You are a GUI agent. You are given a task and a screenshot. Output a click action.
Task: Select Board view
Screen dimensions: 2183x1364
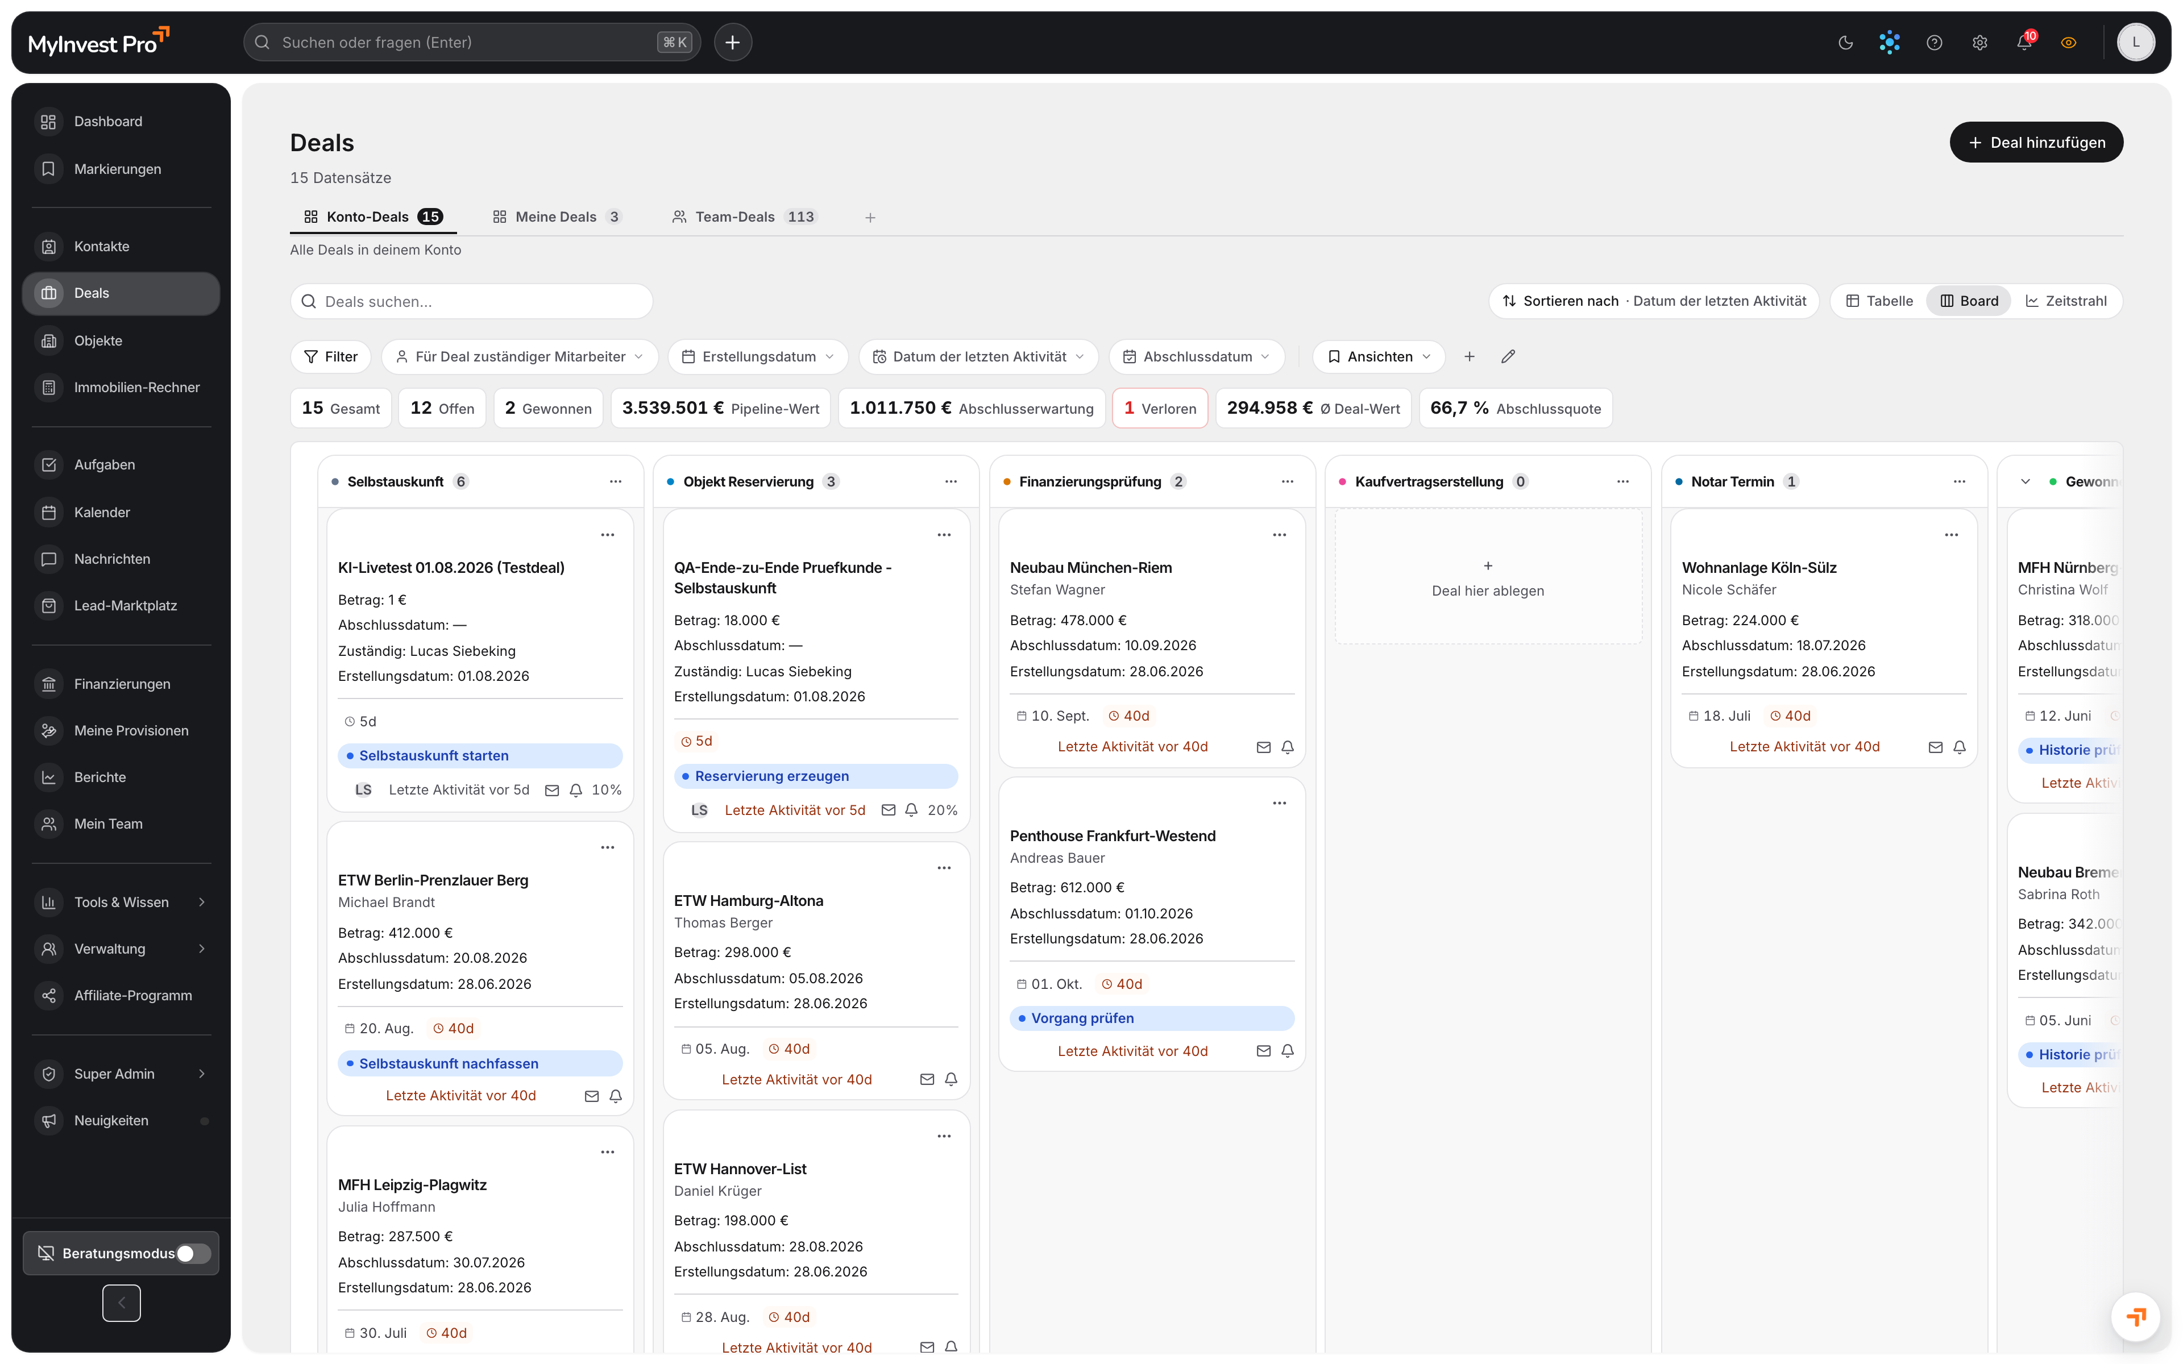point(1969,301)
